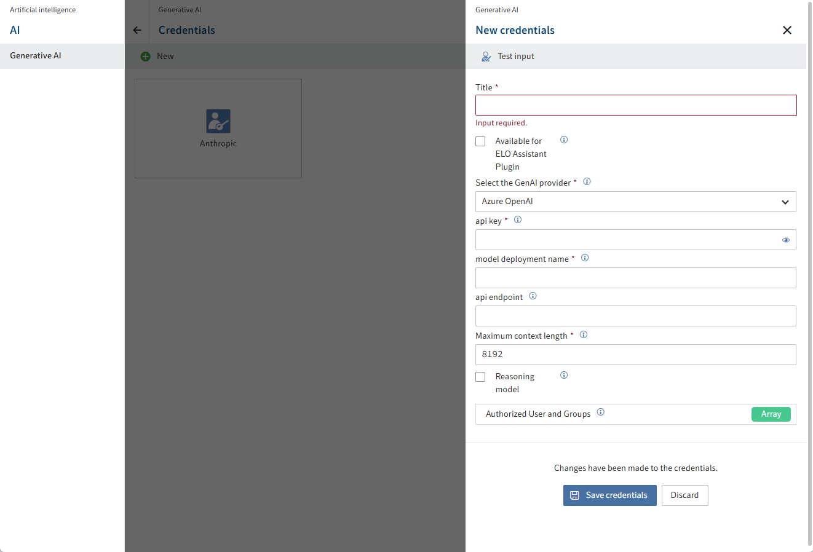
Task: Focus the Title input field
Action: click(636, 105)
